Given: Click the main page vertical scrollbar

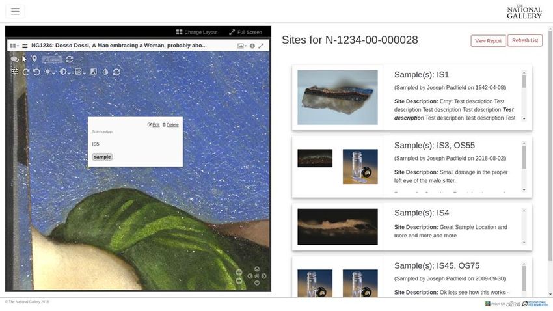Looking at the screenshot, I should click(550, 146).
